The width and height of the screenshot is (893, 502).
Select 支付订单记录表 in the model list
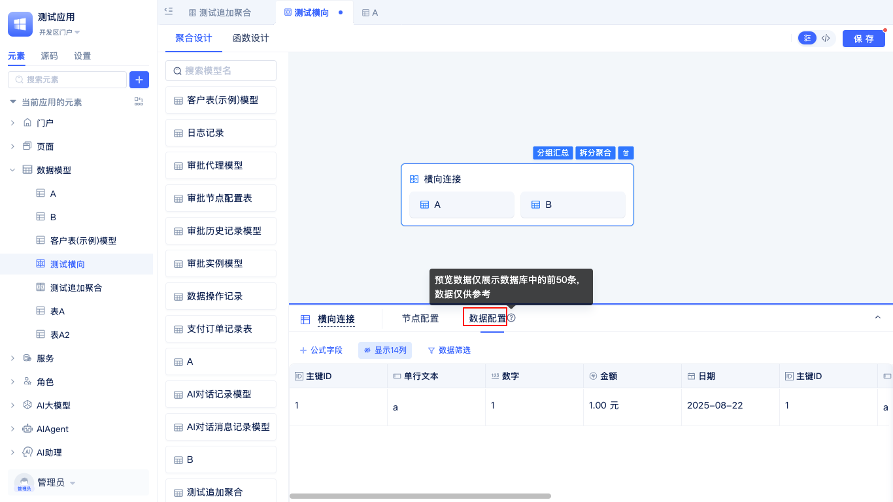click(x=221, y=329)
